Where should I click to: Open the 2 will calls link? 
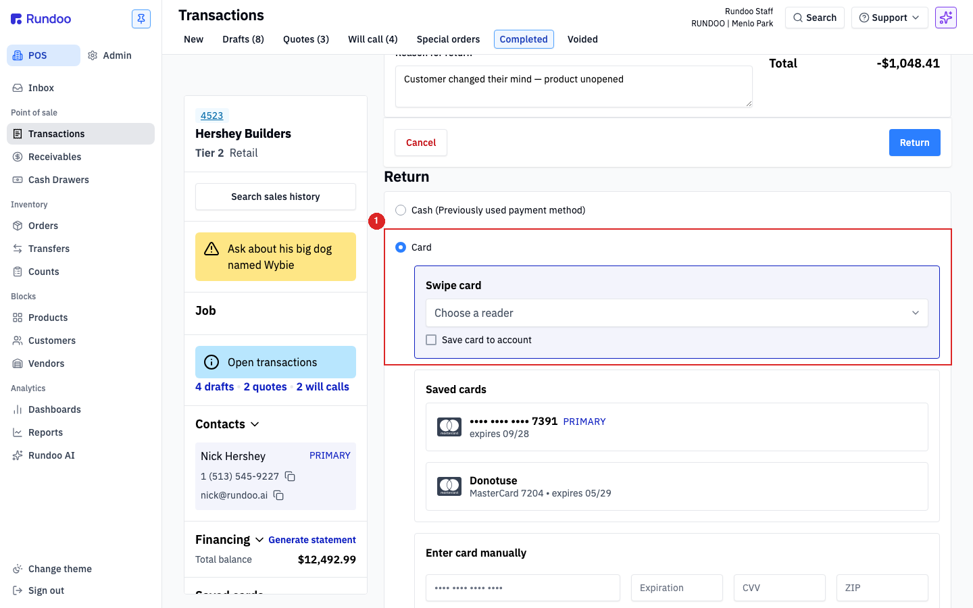[322, 386]
